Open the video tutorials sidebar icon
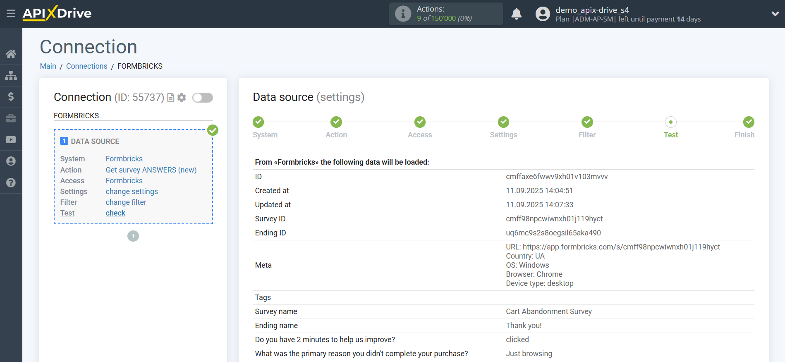This screenshot has height=362, width=785. [11, 140]
